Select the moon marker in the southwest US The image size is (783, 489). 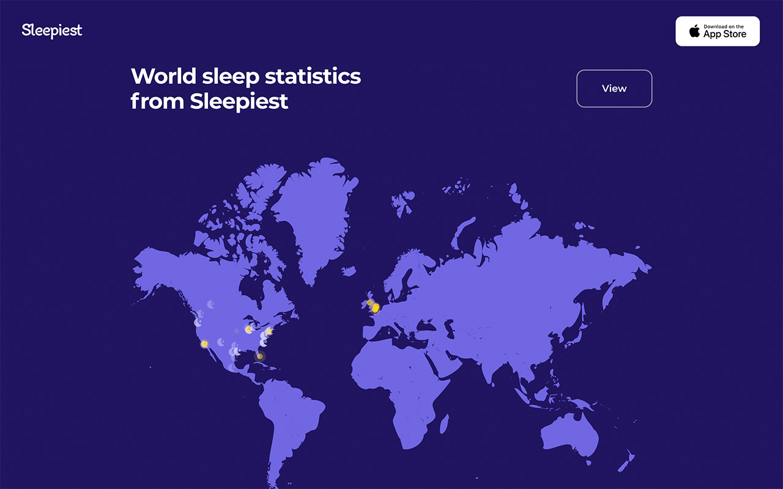click(x=221, y=342)
